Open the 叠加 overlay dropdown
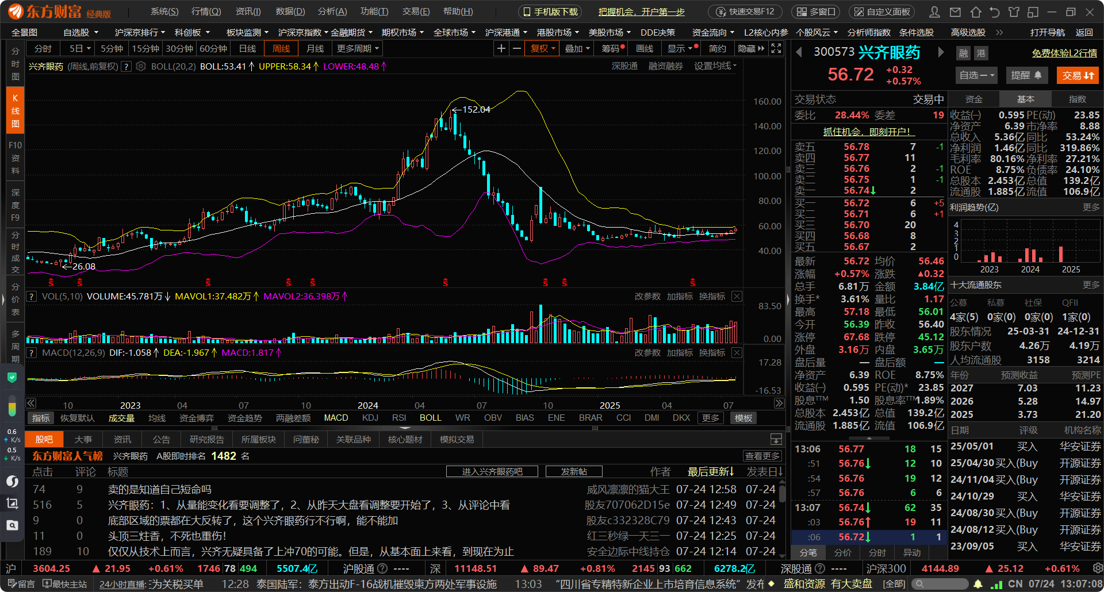This screenshot has height=592, width=1104. (577, 48)
